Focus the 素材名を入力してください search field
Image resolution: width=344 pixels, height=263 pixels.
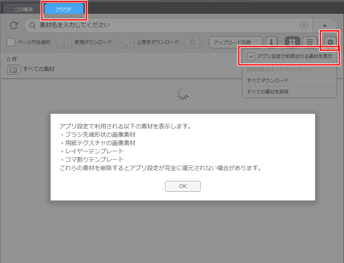coord(168,25)
